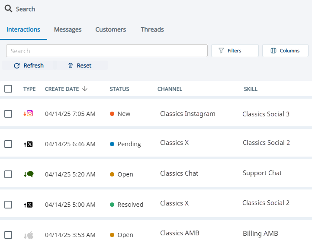312x247 pixels.
Task: Switch to the Customers tab
Action: coord(111,29)
